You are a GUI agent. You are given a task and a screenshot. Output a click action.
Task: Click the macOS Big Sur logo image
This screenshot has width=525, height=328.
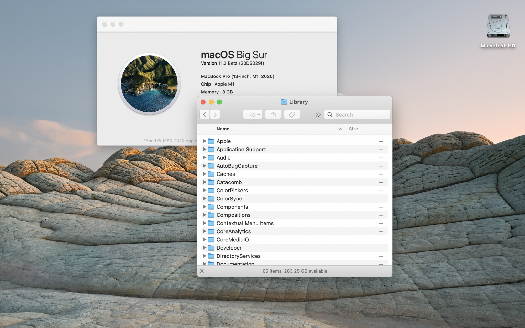tap(149, 84)
